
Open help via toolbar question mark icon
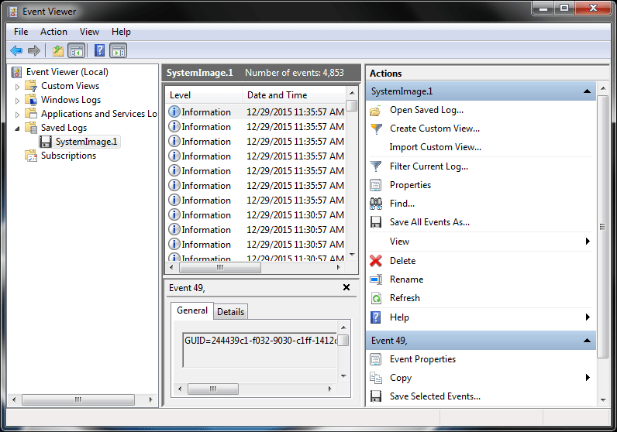point(99,50)
